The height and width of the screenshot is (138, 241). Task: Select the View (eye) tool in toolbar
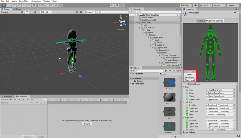(4, 5)
